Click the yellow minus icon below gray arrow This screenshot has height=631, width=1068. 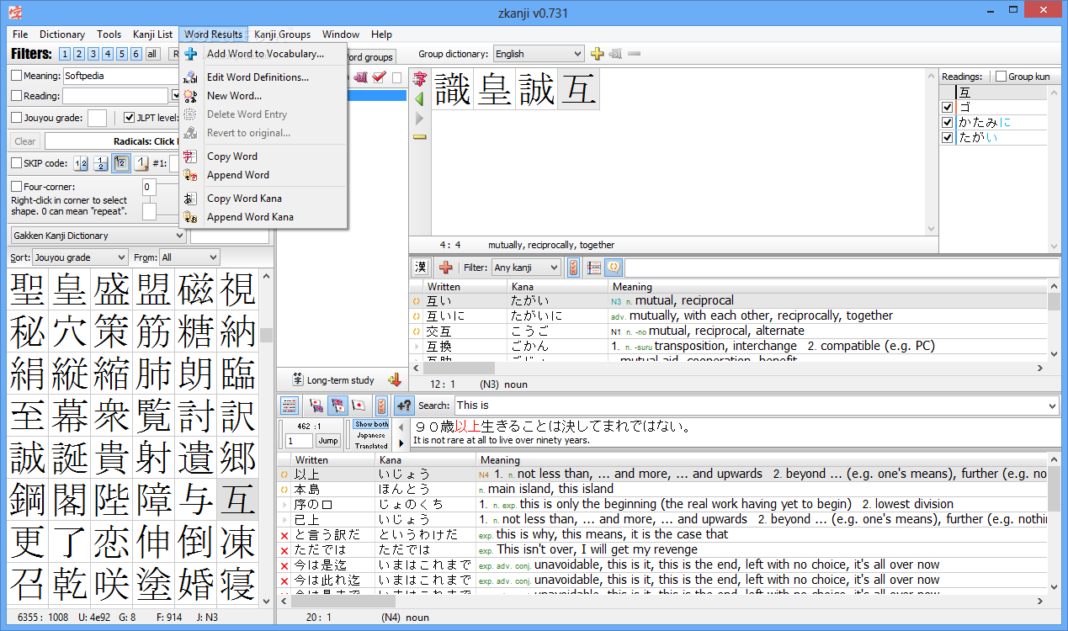click(419, 136)
